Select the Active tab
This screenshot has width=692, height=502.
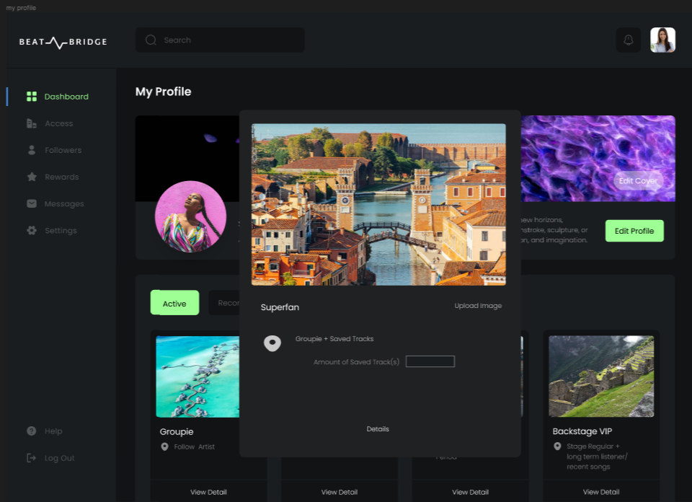174,303
